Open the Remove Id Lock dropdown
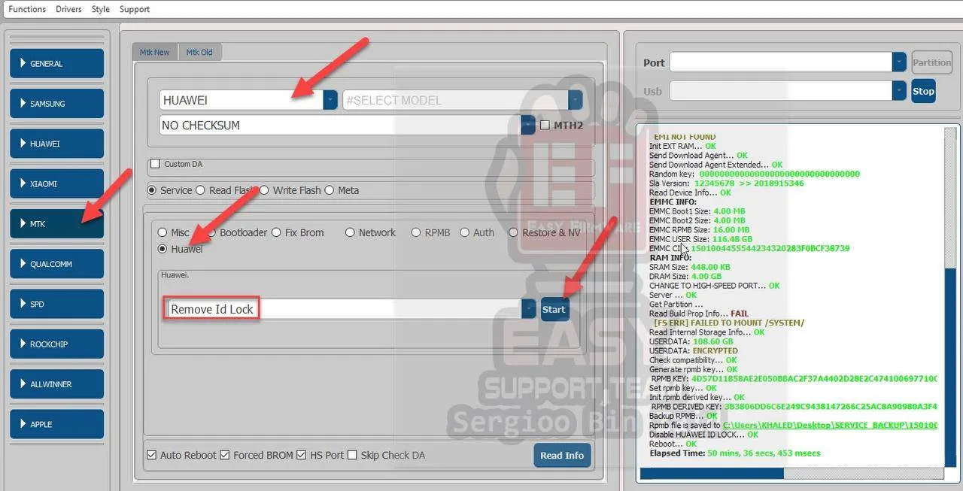This screenshot has width=963, height=491. [528, 309]
